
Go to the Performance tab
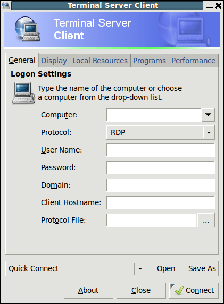click(x=194, y=61)
